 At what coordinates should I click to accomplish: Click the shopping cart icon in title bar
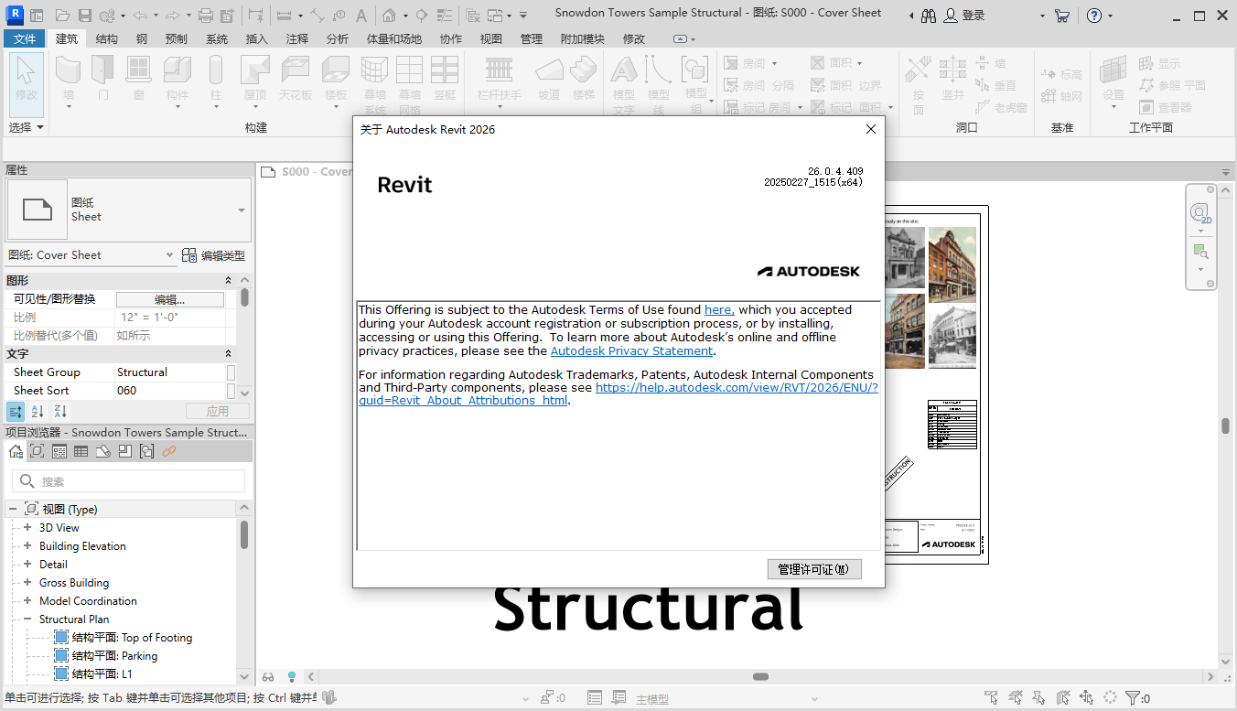click(x=1062, y=16)
